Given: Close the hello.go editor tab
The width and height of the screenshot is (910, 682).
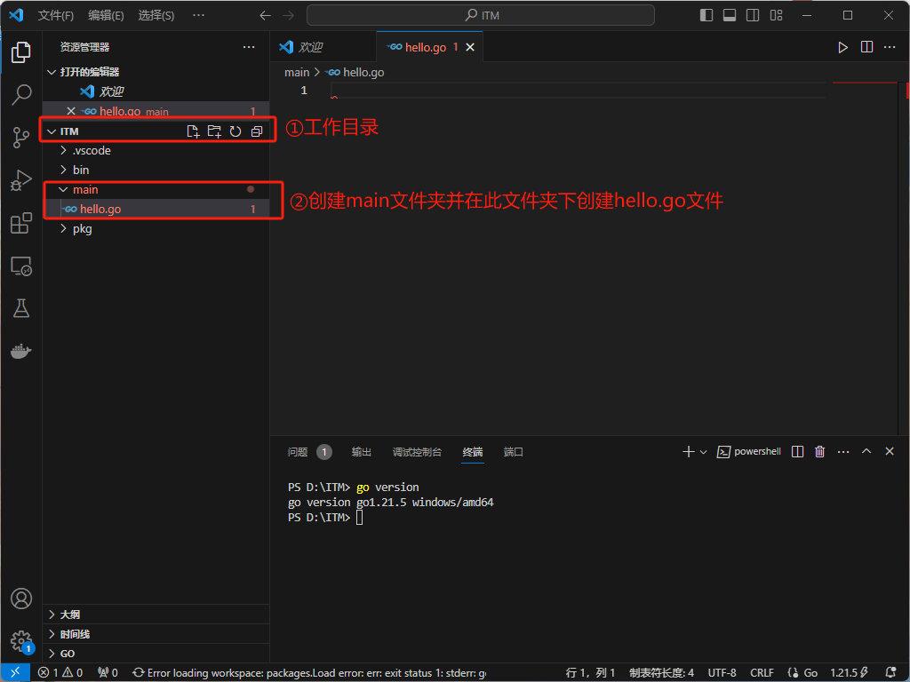Looking at the screenshot, I should (x=470, y=47).
